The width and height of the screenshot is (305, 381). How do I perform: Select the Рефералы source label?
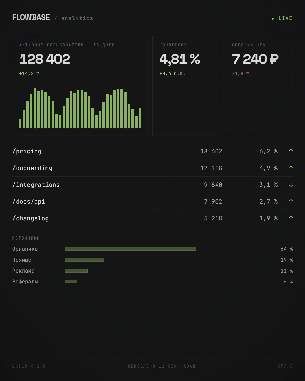(25, 282)
